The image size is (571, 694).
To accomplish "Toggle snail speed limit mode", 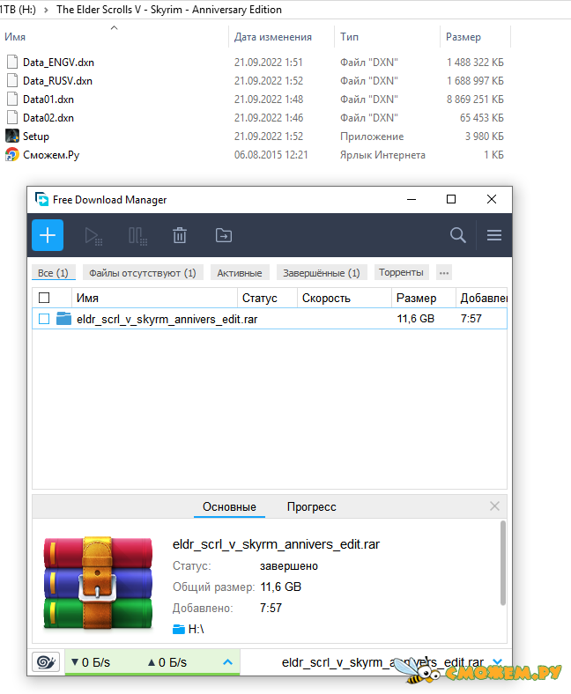I will tap(46, 662).
